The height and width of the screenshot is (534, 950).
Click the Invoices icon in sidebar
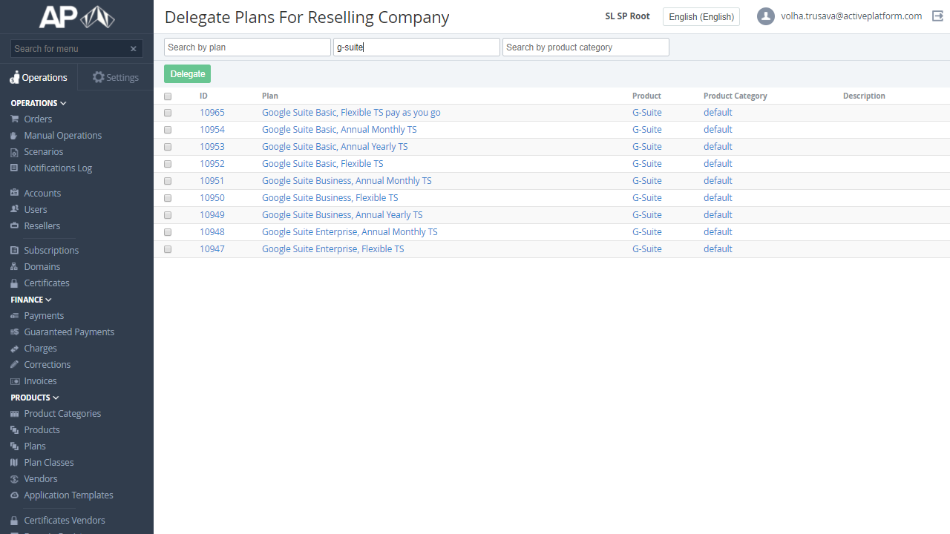(15, 380)
